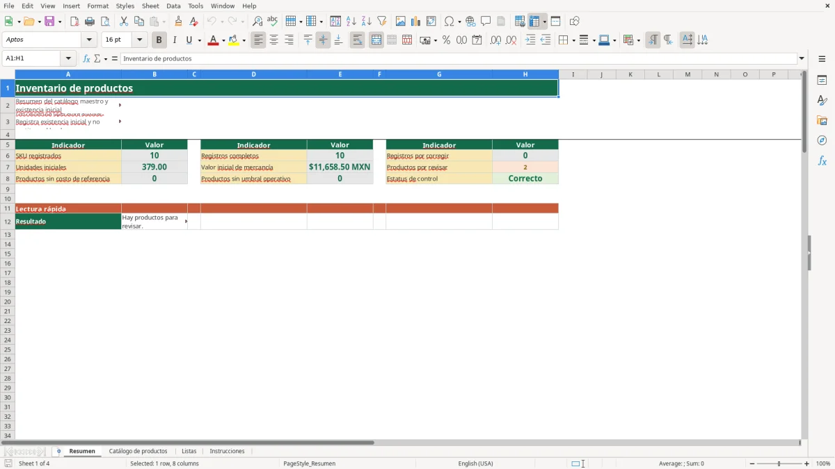835x469 pixels.
Task: Click the zoom slider handle
Action: (x=779, y=463)
